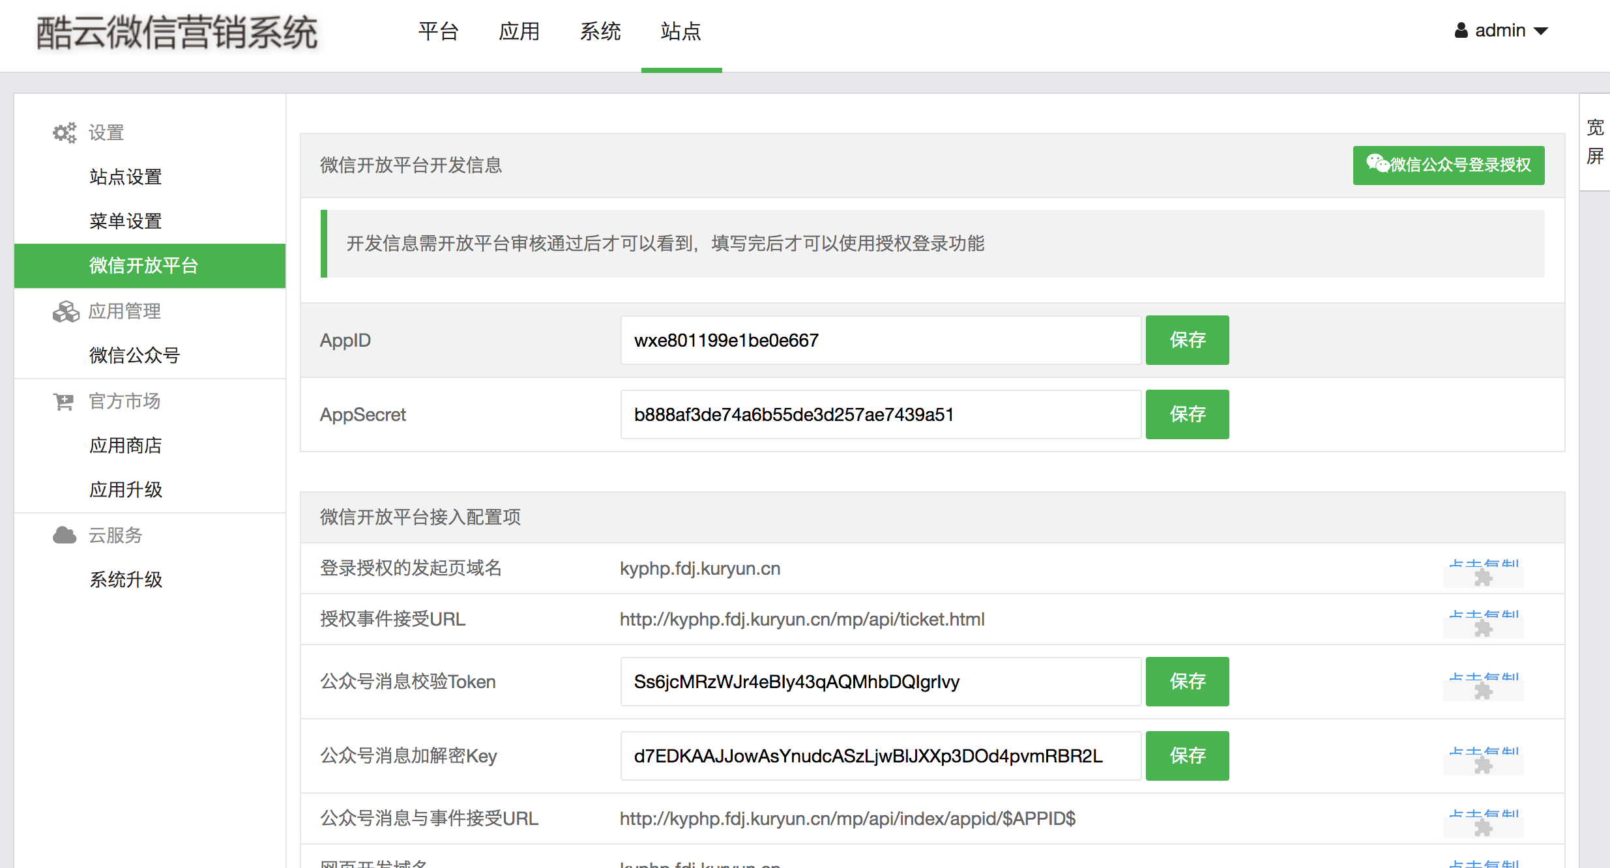This screenshot has width=1610, height=868.
Task: Click the WeChat icon in the authorize button
Action: 1377,164
